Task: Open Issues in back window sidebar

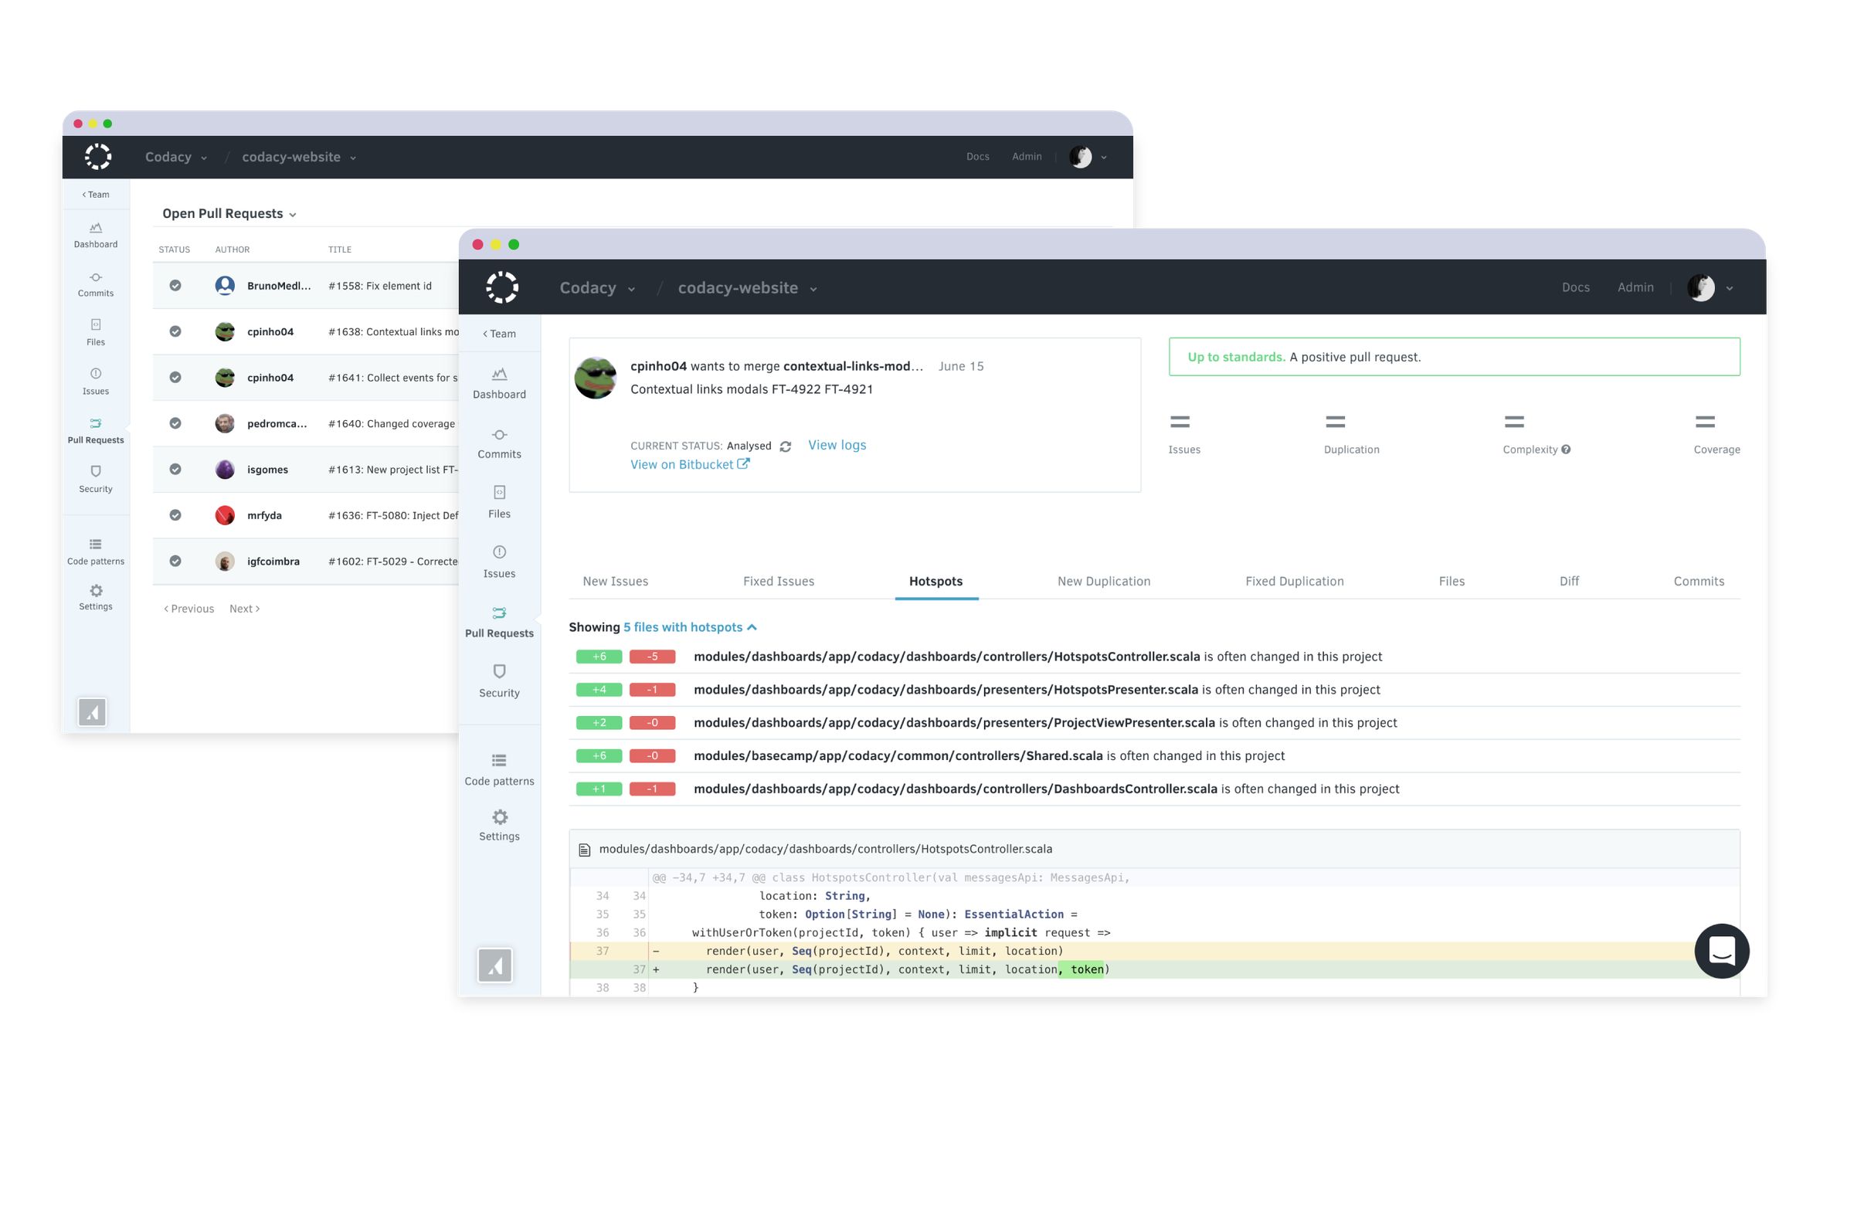Action: click(96, 382)
